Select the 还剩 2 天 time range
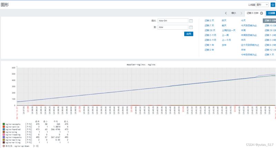This screenshot has height=148, width=276. point(209,21)
